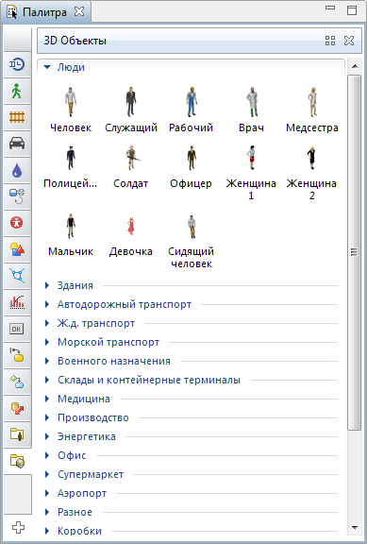This screenshot has width=367, height=544.
Task: Select the Девочка 3D figure
Action: pos(131,235)
